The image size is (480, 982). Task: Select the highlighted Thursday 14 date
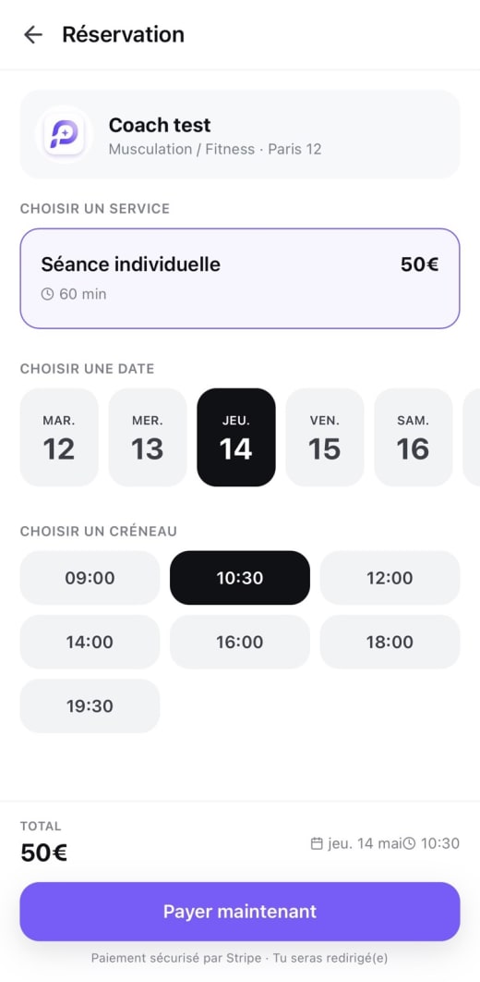236,437
